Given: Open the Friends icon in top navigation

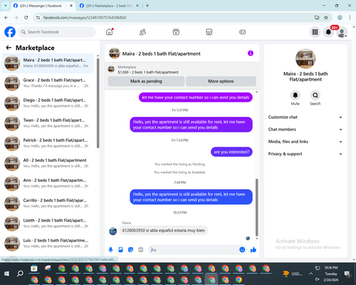Looking at the screenshot, I should tap(142, 32).
